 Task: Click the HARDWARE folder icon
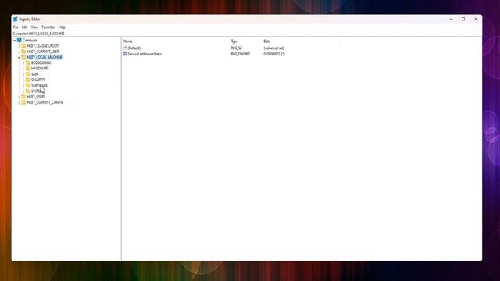pos(28,69)
